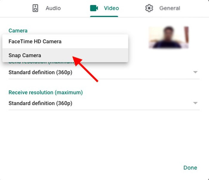The height and width of the screenshot is (180, 209).
Task: Click the camera preview thumbnail
Action: [x=169, y=37]
